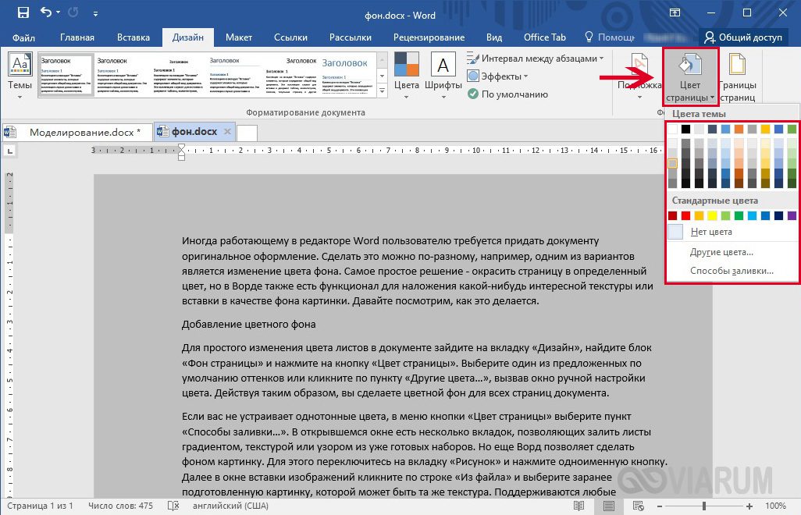The image size is (801, 515).
Task: Open the Файл tab
Action: [23, 37]
